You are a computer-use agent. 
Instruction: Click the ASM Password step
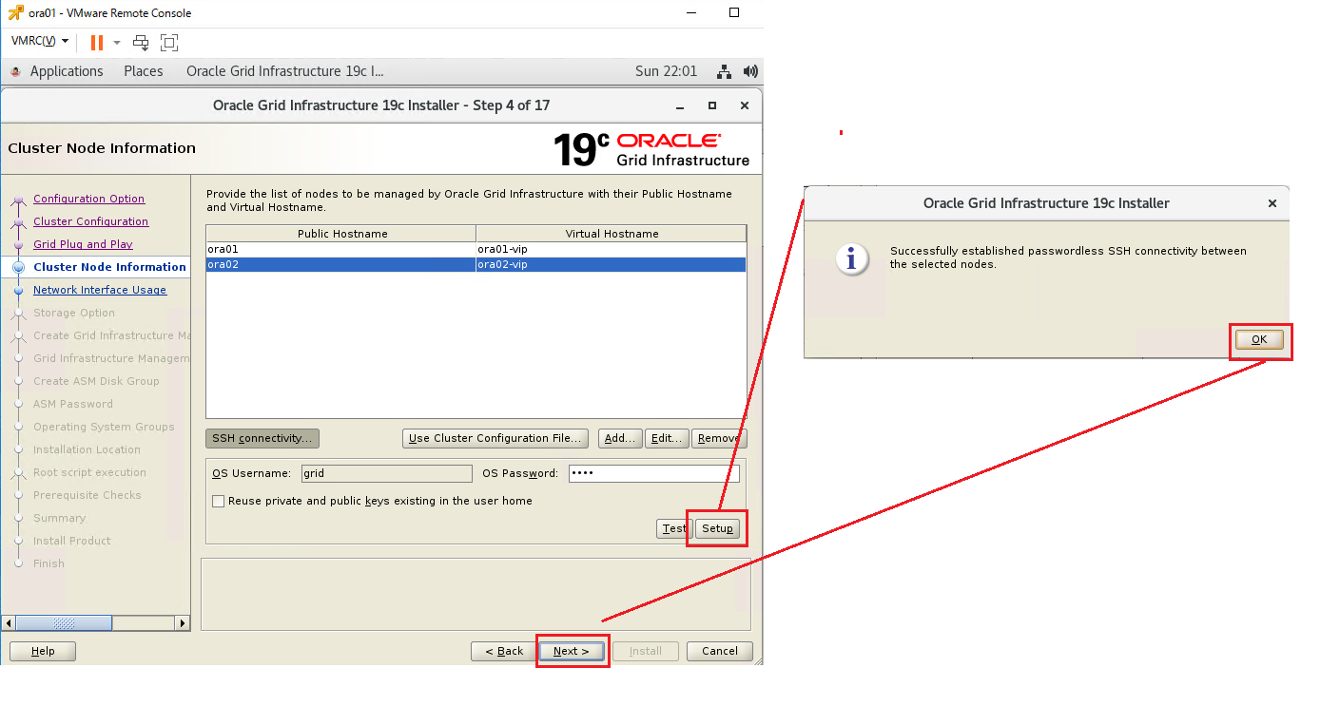(73, 404)
